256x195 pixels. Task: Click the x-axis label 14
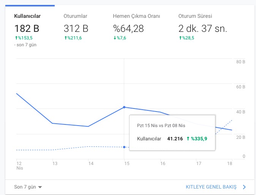(x=91, y=164)
